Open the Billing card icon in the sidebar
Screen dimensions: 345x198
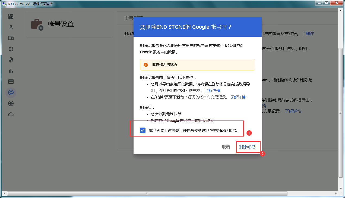tap(11, 82)
